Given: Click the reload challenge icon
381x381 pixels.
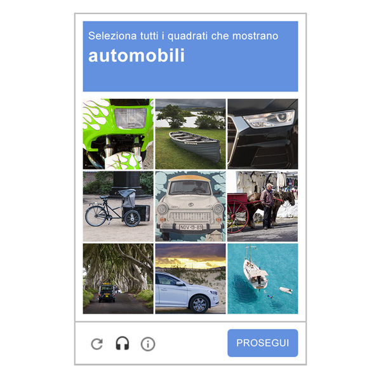Looking at the screenshot, I should click(x=97, y=344).
